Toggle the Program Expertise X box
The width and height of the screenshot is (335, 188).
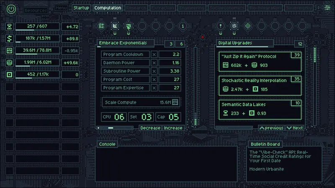point(154,88)
